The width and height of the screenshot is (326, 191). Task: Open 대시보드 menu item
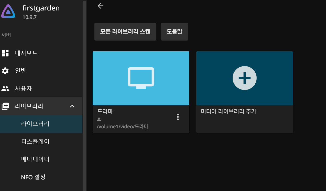(41, 53)
